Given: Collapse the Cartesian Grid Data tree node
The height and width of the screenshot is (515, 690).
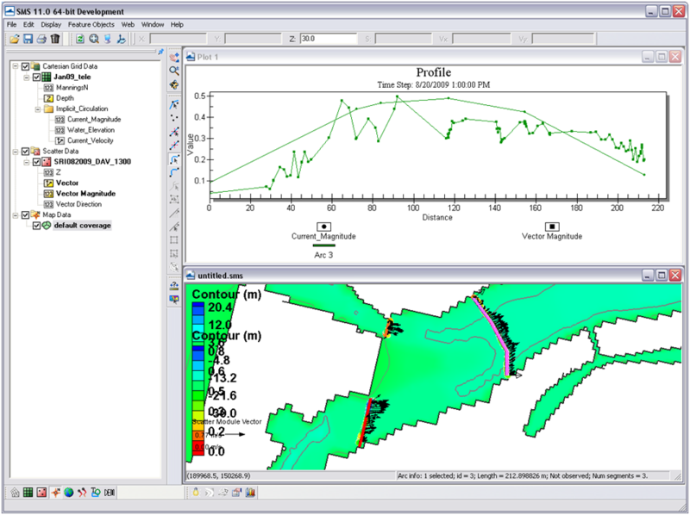Looking at the screenshot, I should click(x=16, y=66).
